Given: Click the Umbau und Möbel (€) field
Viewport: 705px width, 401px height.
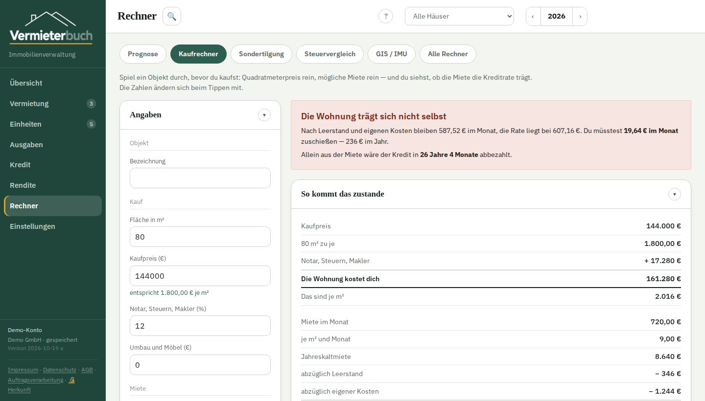Looking at the screenshot, I should (x=200, y=365).
